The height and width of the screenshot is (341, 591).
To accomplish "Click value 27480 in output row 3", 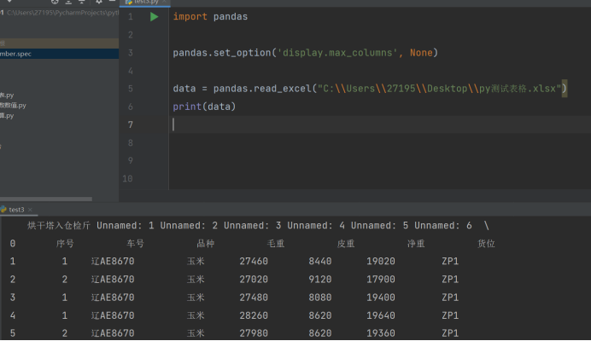I will [x=254, y=298].
